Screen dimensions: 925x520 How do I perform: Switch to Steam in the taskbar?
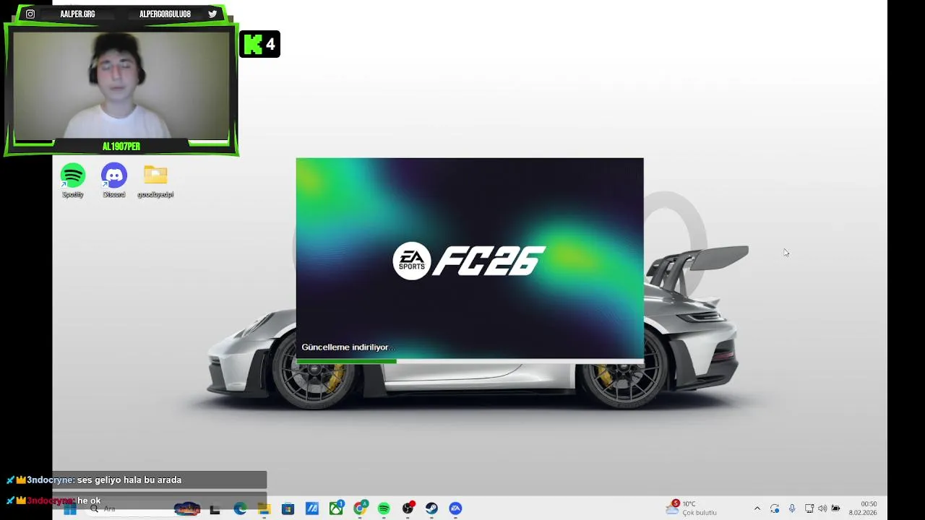pyautogui.click(x=431, y=509)
